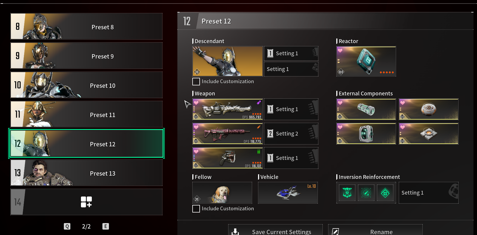Enable Include Customization under Fellow

(196, 209)
